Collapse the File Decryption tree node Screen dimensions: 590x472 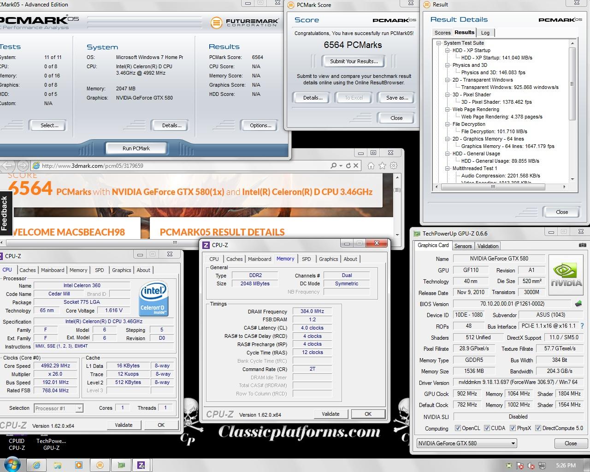pos(447,124)
